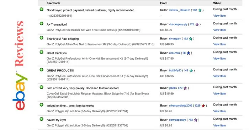Viewport: 249px width, 130px height.
Task: Click green plus icon beside 'A+ Transaction!'
Action: click(42, 24)
